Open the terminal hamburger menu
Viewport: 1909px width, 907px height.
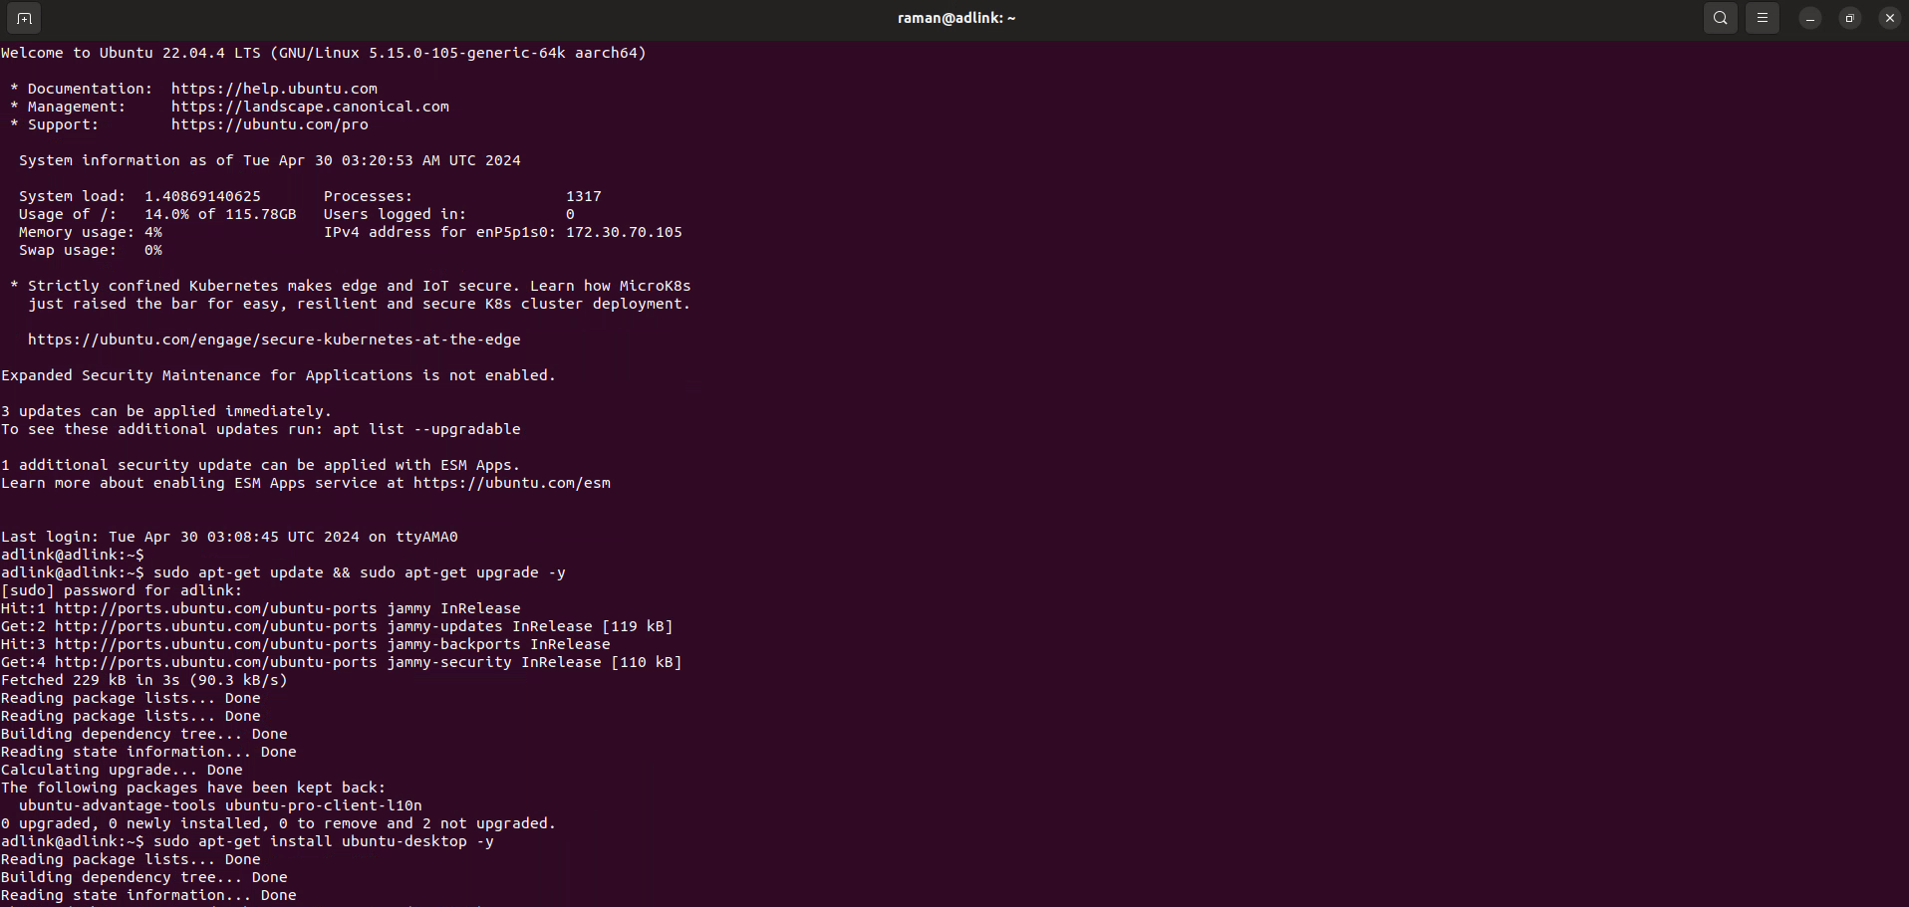point(1763,18)
